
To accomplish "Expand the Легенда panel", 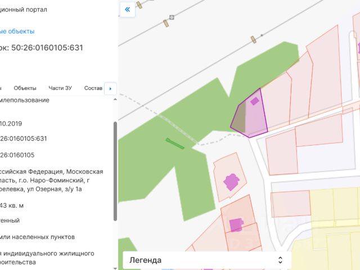I will point(207,260).
